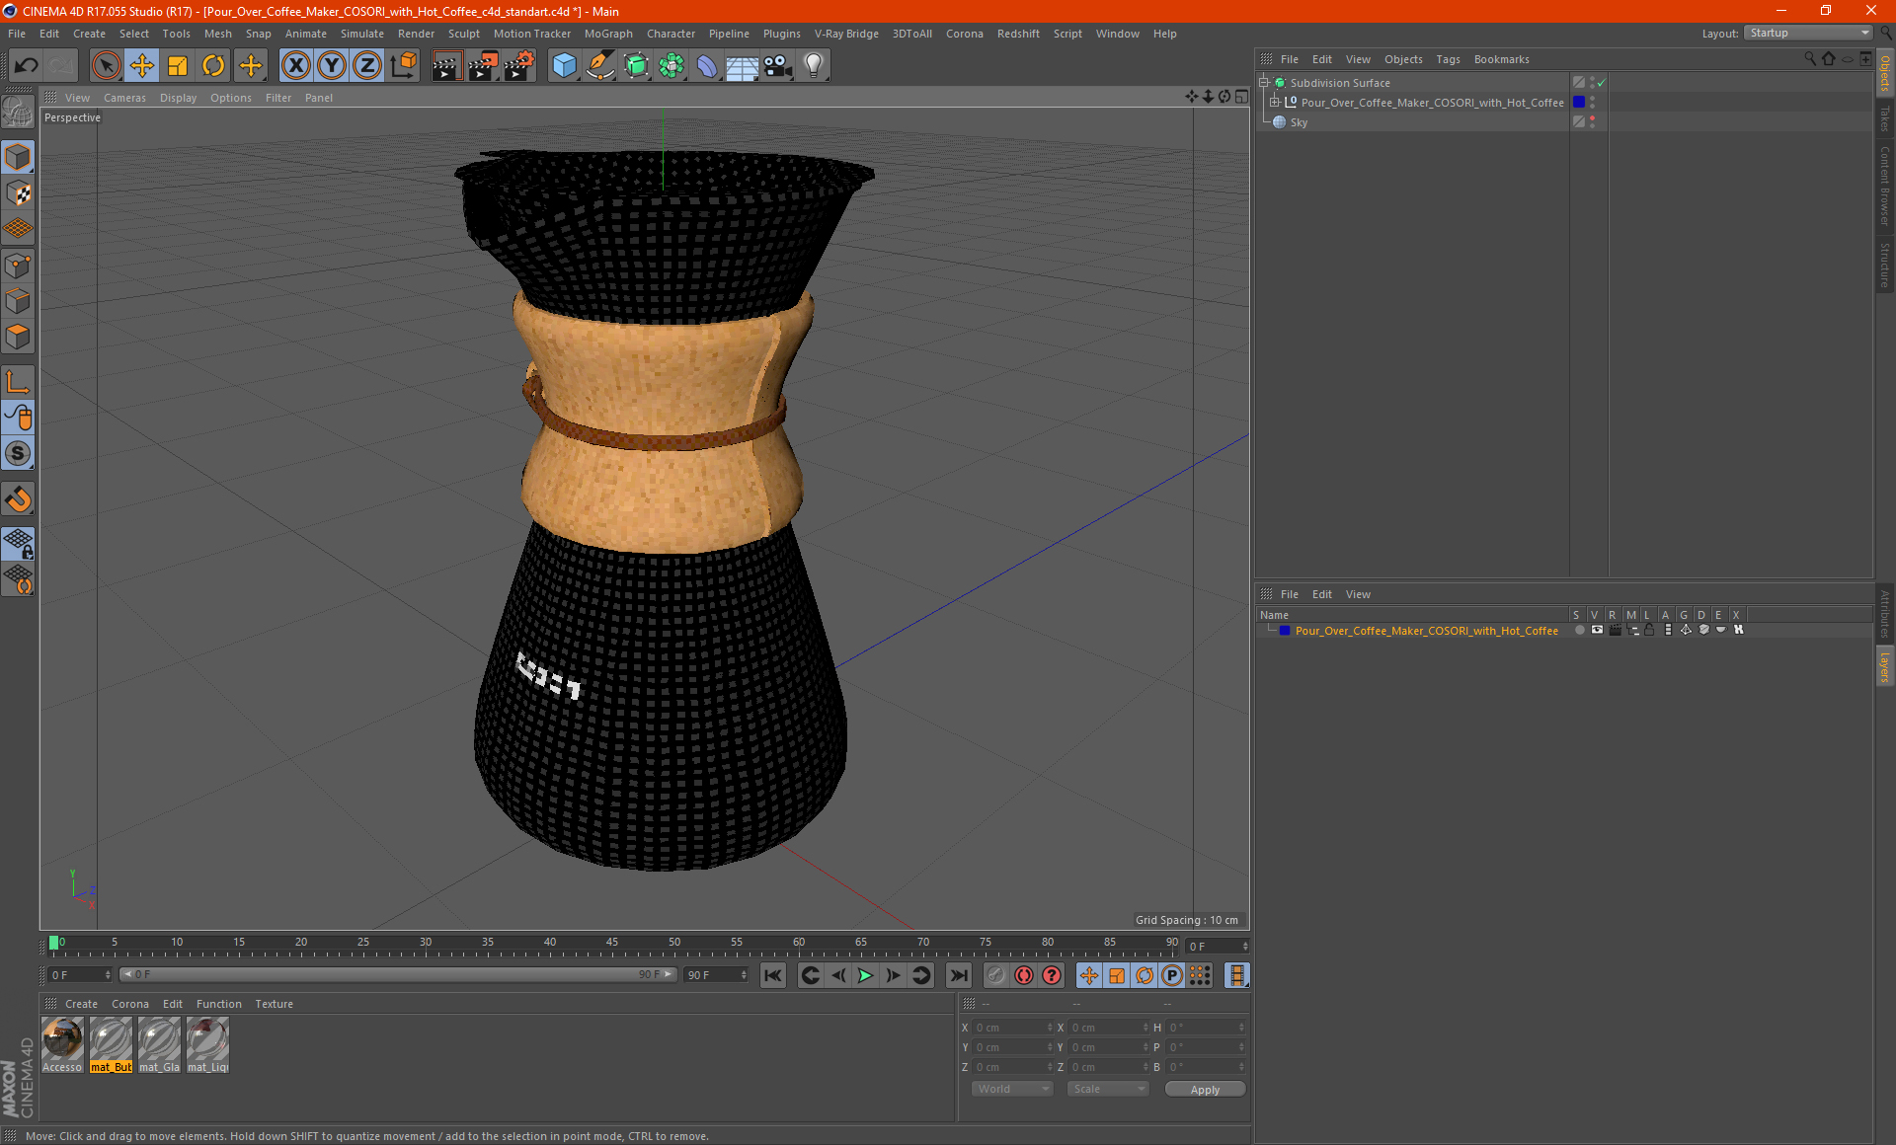Toggle layer Solo dot for coffee layer
Image resolution: width=1896 pixels, height=1145 pixels.
[x=1579, y=630]
